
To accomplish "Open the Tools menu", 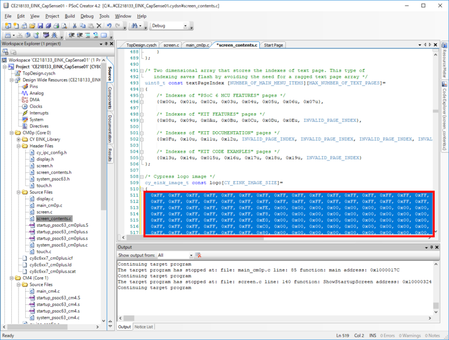I will tap(104, 16).
